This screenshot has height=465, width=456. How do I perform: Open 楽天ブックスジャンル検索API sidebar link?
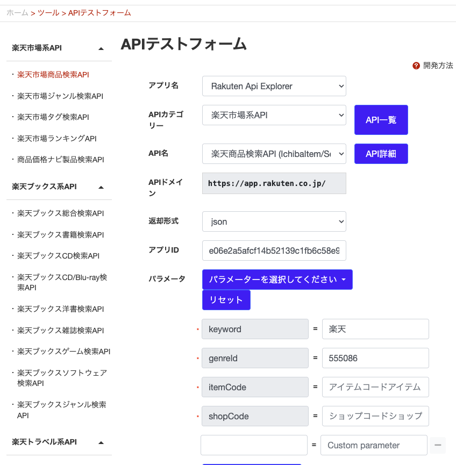click(x=62, y=410)
